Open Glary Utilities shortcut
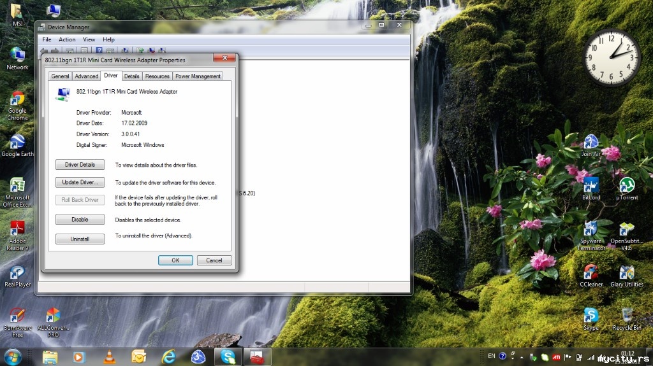This screenshot has width=653, height=366. 627,276
